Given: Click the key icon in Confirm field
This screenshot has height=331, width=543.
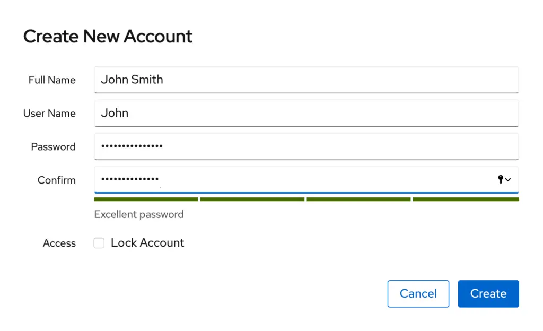Looking at the screenshot, I should coord(501,179).
